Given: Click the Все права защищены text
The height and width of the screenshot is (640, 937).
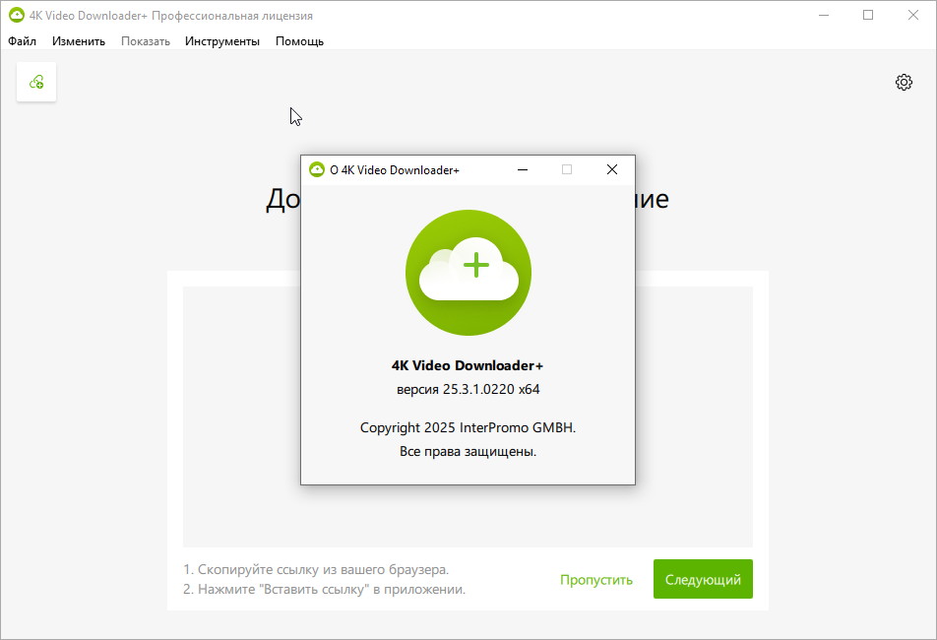Looking at the screenshot, I should [x=468, y=452].
